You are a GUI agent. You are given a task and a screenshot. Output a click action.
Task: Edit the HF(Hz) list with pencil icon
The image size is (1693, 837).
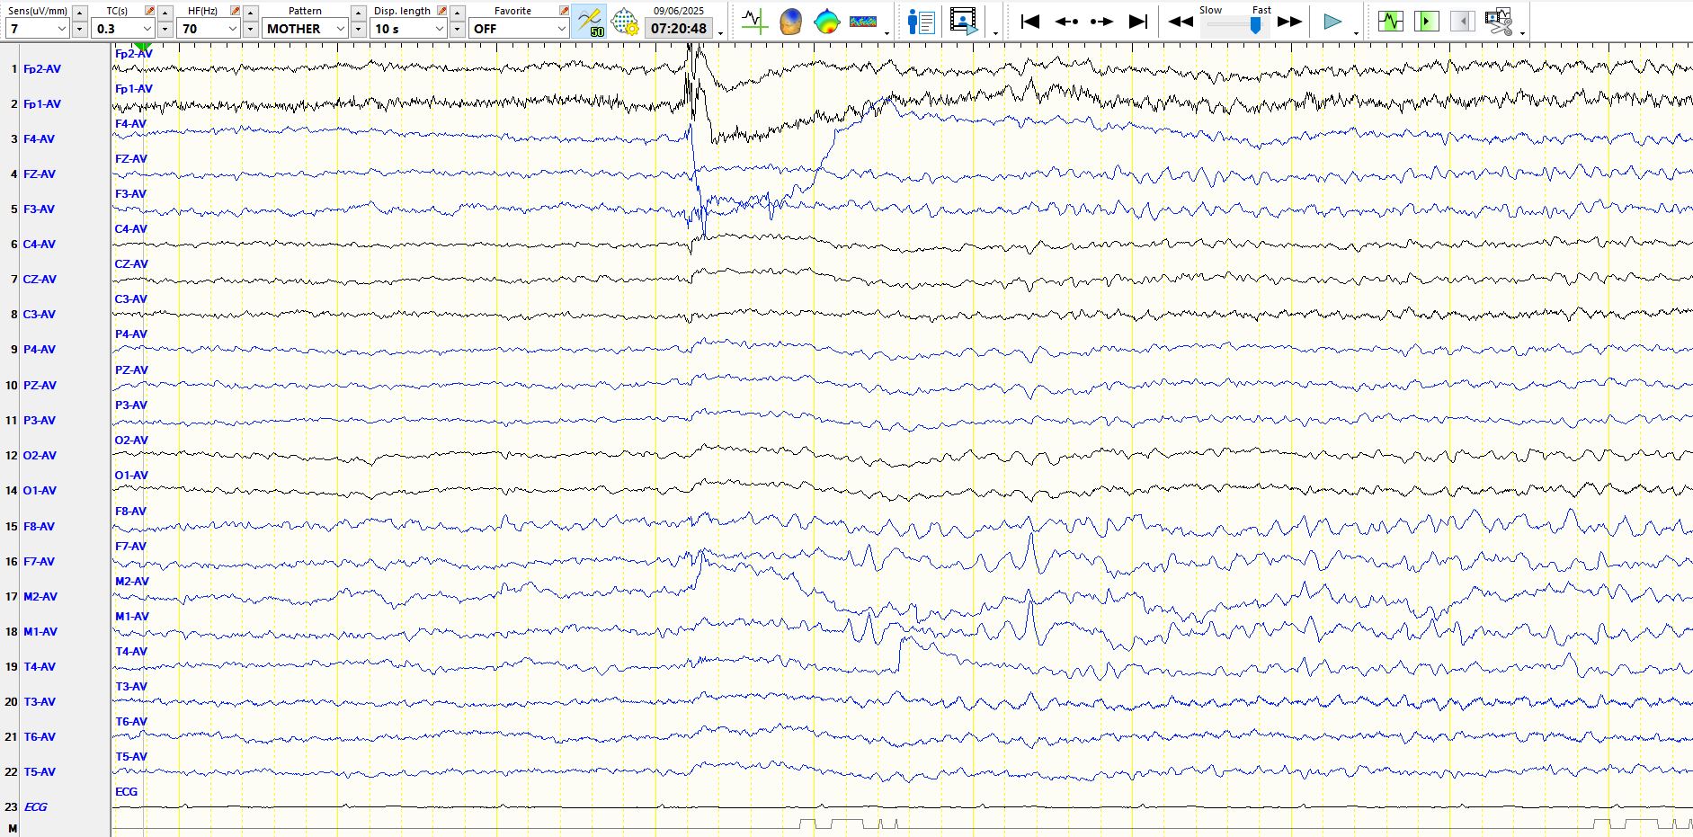click(235, 11)
